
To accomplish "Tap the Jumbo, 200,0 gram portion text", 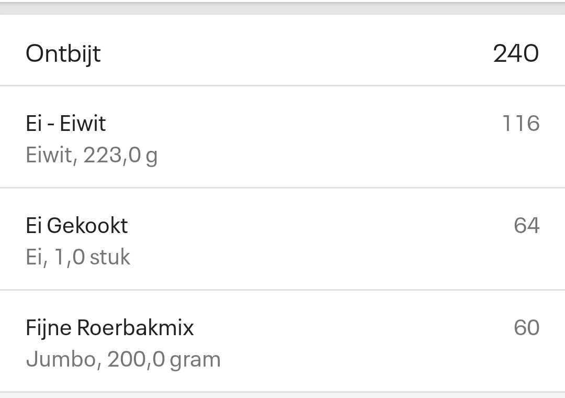I will pyautogui.click(x=123, y=360).
